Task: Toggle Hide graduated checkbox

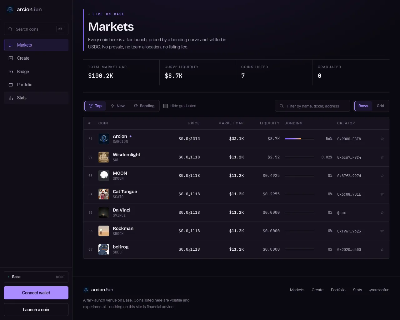Action: click(x=166, y=106)
